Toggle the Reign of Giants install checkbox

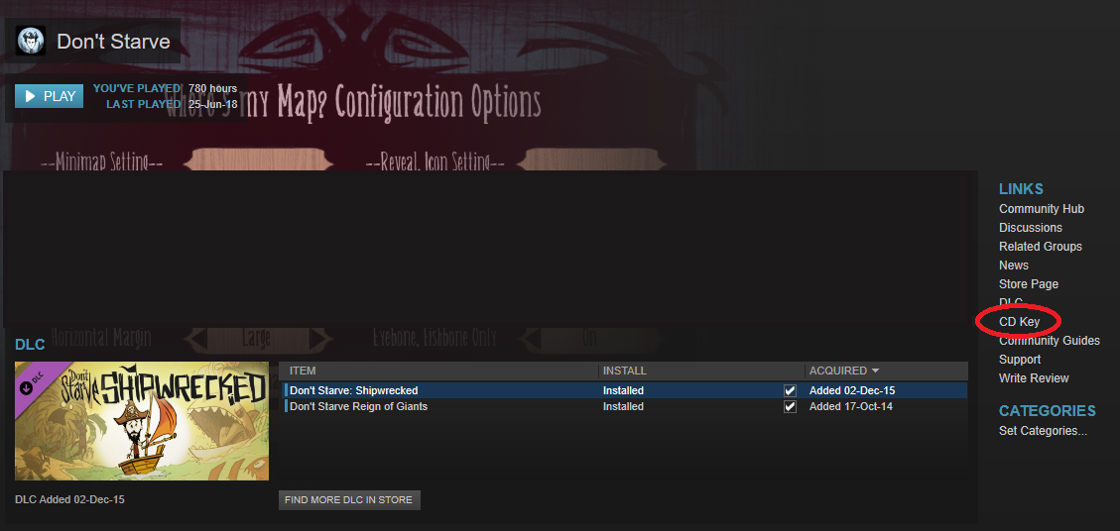click(x=790, y=407)
